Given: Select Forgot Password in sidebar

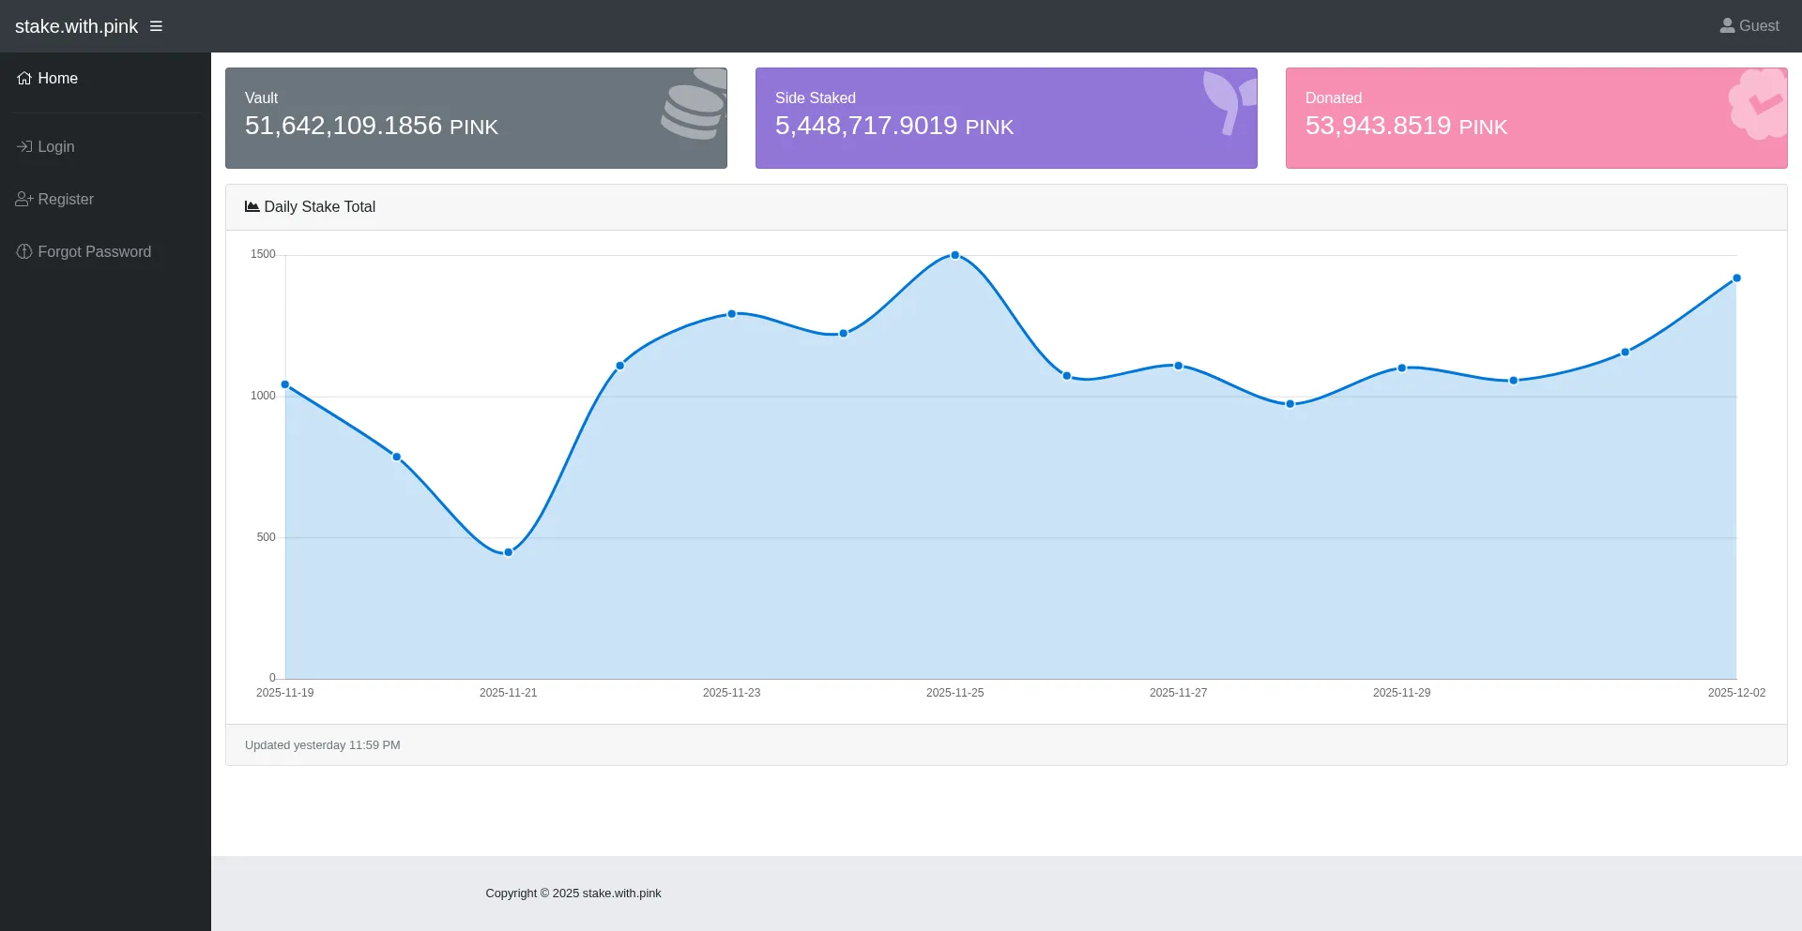Looking at the screenshot, I should (x=94, y=252).
